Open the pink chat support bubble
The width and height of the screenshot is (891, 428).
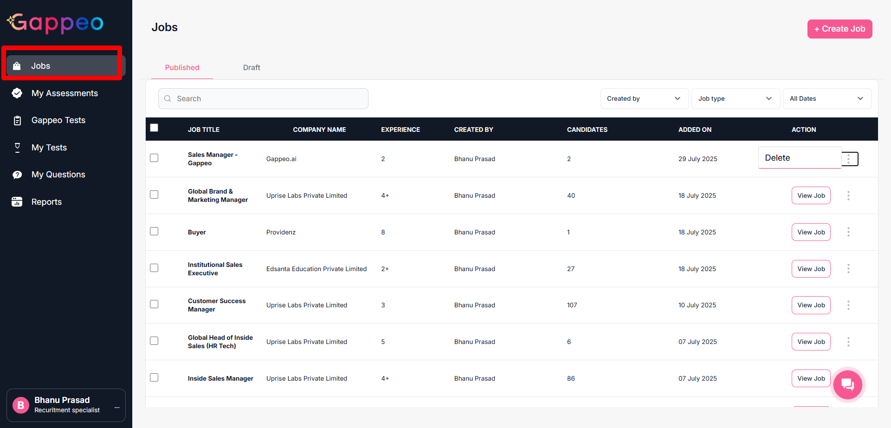(x=847, y=384)
